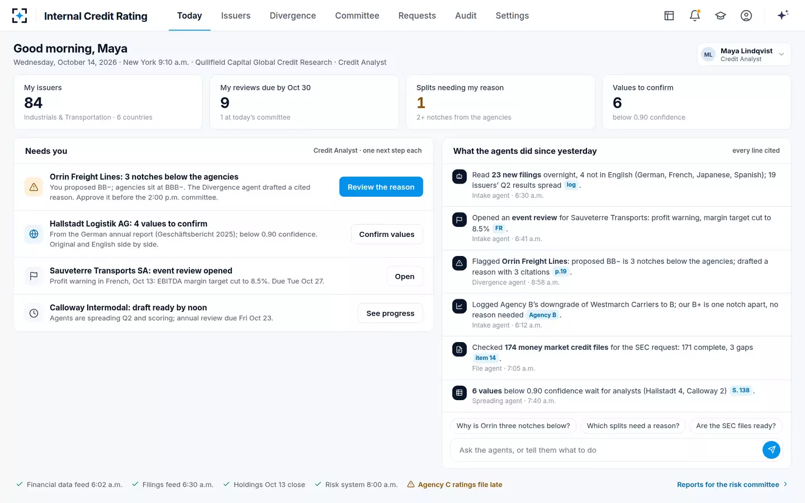The width and height of the screenshot is (805, 503).
Task: Expand the Maya Lindqvist profile dropdown
Action: [x=744, y=54]
